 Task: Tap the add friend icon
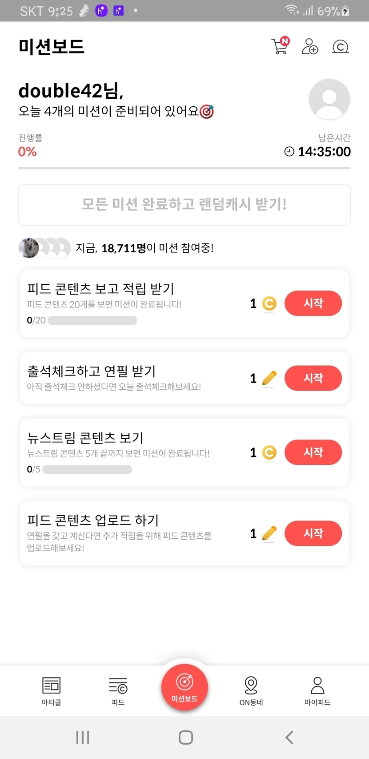[309, 46]
